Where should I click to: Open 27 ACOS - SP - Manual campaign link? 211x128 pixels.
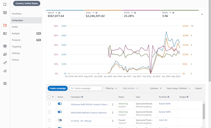(x=81, y=121)
